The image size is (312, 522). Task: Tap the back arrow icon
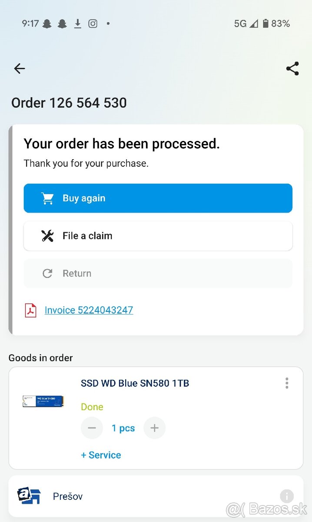(20, 68)
